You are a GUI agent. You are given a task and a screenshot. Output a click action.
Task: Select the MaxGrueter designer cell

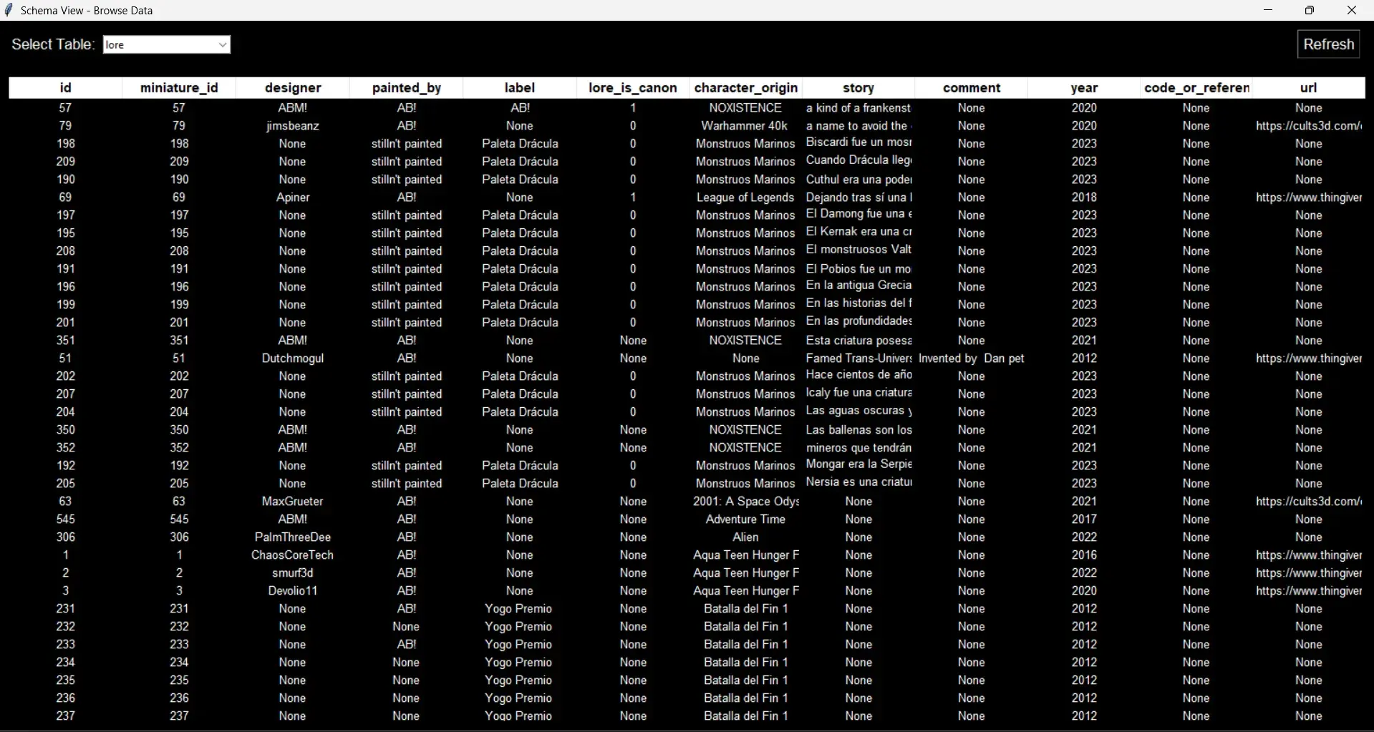293,502
